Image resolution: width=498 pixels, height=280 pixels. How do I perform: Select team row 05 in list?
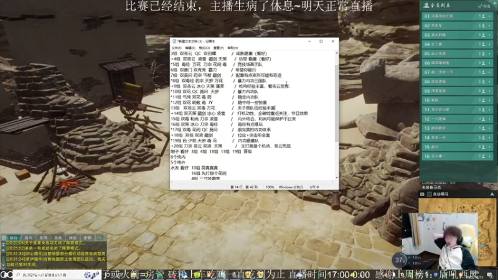click(457, 54)
